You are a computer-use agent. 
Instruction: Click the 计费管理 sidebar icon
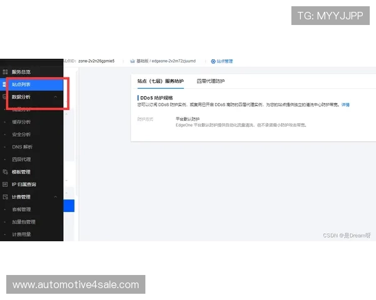tap(5, 197)
